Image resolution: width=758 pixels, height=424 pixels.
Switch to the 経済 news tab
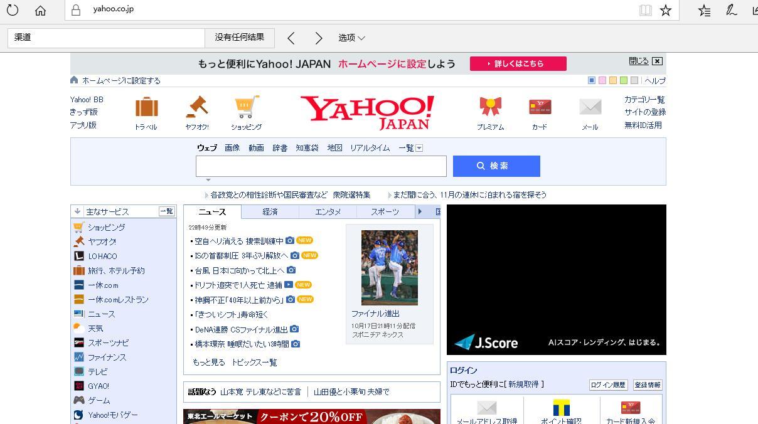270,211
